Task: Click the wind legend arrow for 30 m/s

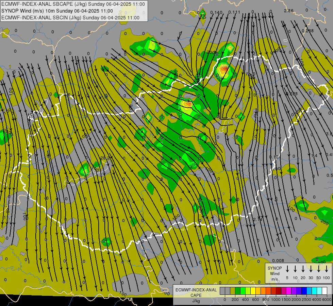Action: 311,269
